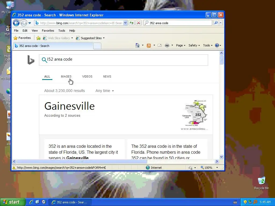Open a new blank tab
Viewport: 275px width, 206px height.
click(x=97, y=46)
